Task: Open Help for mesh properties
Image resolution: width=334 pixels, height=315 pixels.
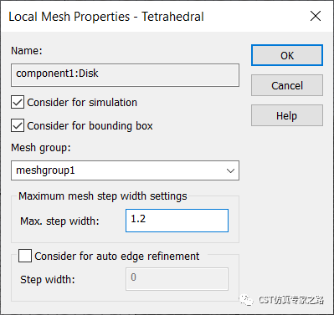Action: pos(287,115)
